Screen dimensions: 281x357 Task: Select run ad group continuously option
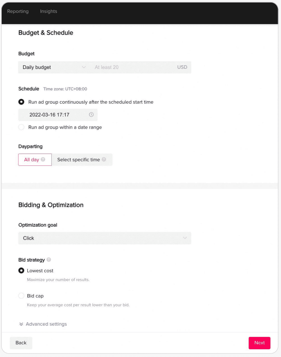21,102
